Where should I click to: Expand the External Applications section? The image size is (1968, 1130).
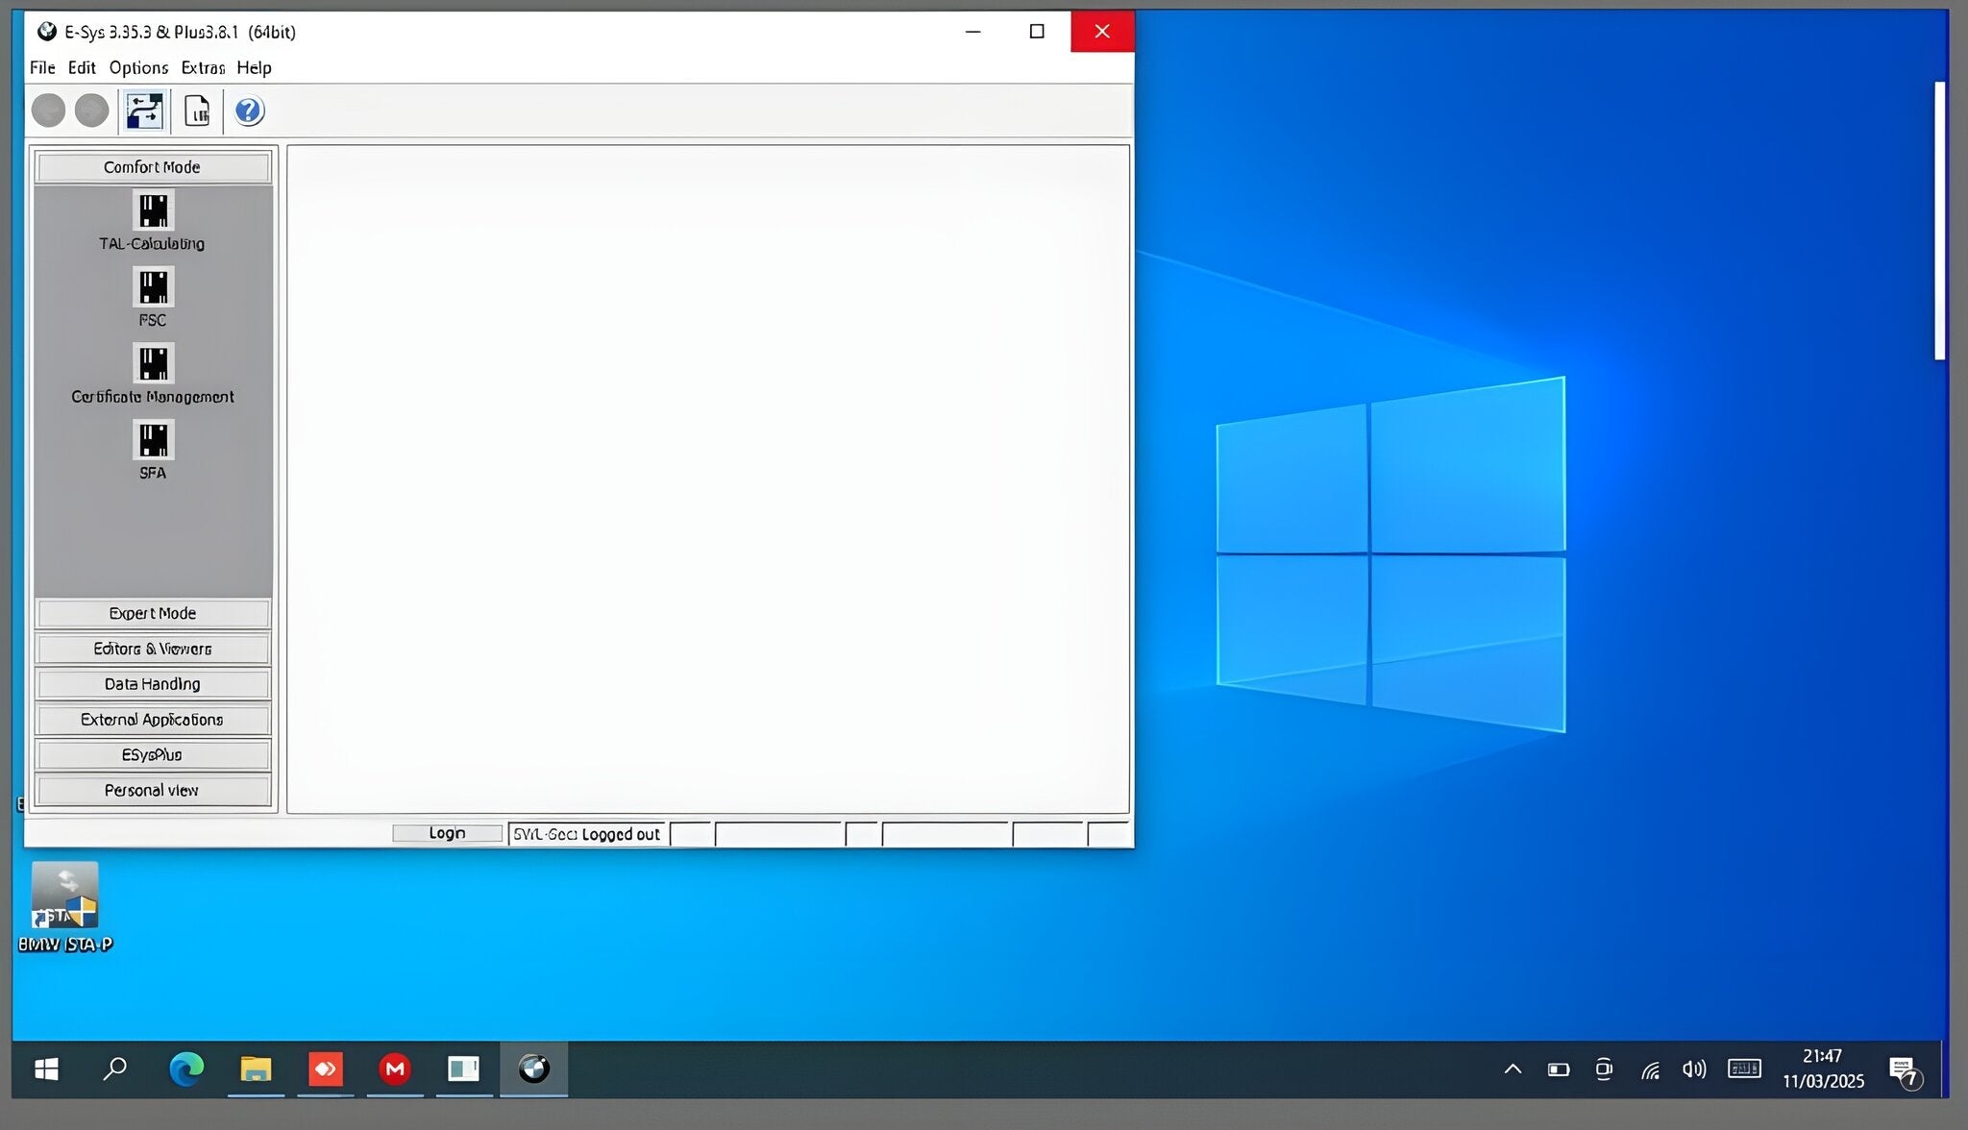coord(153,720)
